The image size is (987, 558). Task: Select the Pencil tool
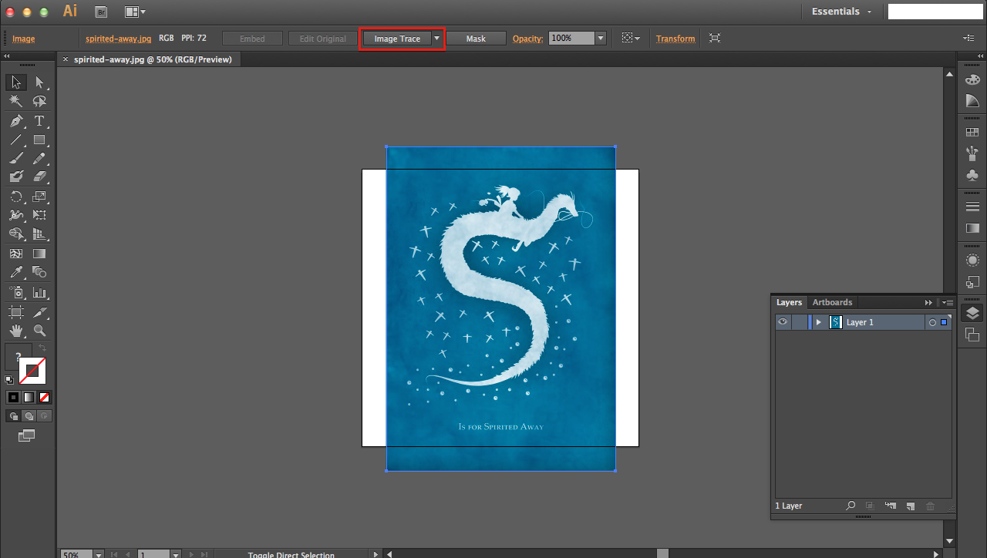(x=39, y=158)
